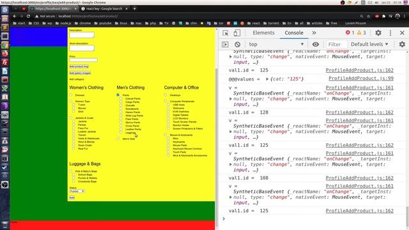Check the Desktops checkbox

pos(166,95)
